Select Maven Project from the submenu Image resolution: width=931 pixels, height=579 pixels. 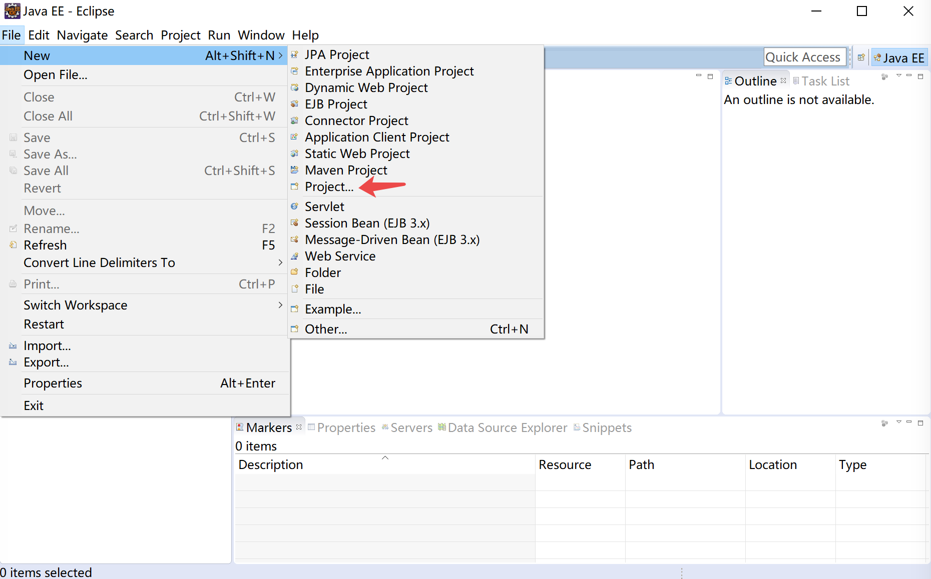(x=346, y=170)
